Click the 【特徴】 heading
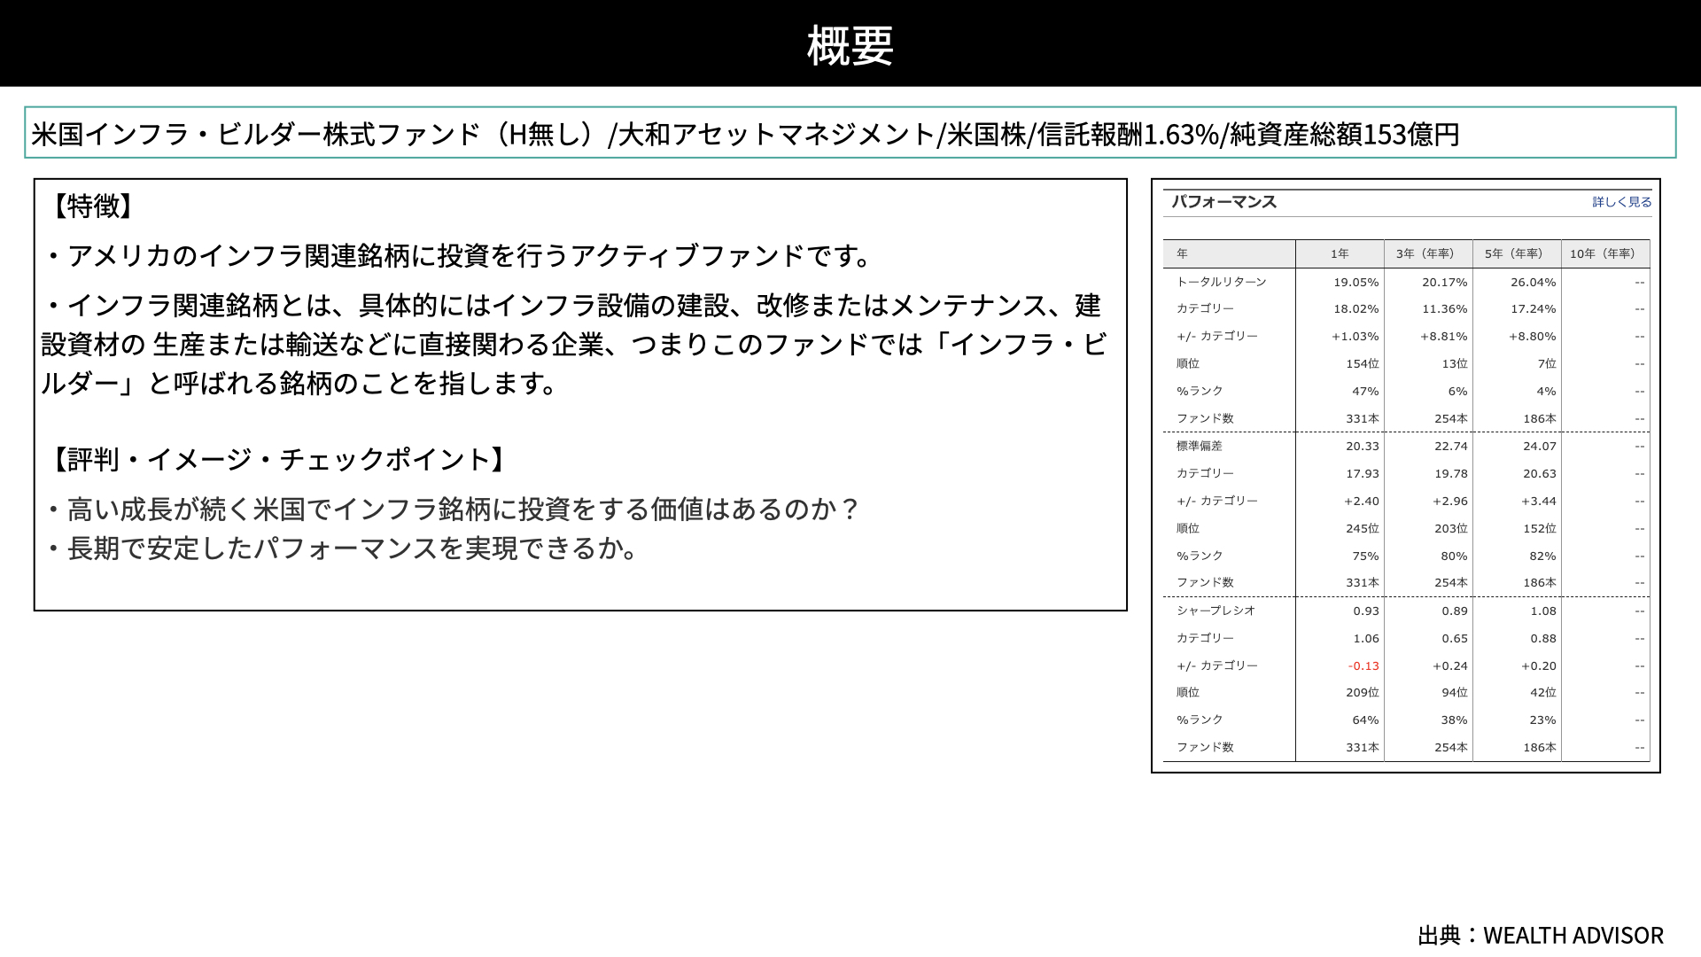This screenshot has height=957, width=1701. tap(92, 206)
